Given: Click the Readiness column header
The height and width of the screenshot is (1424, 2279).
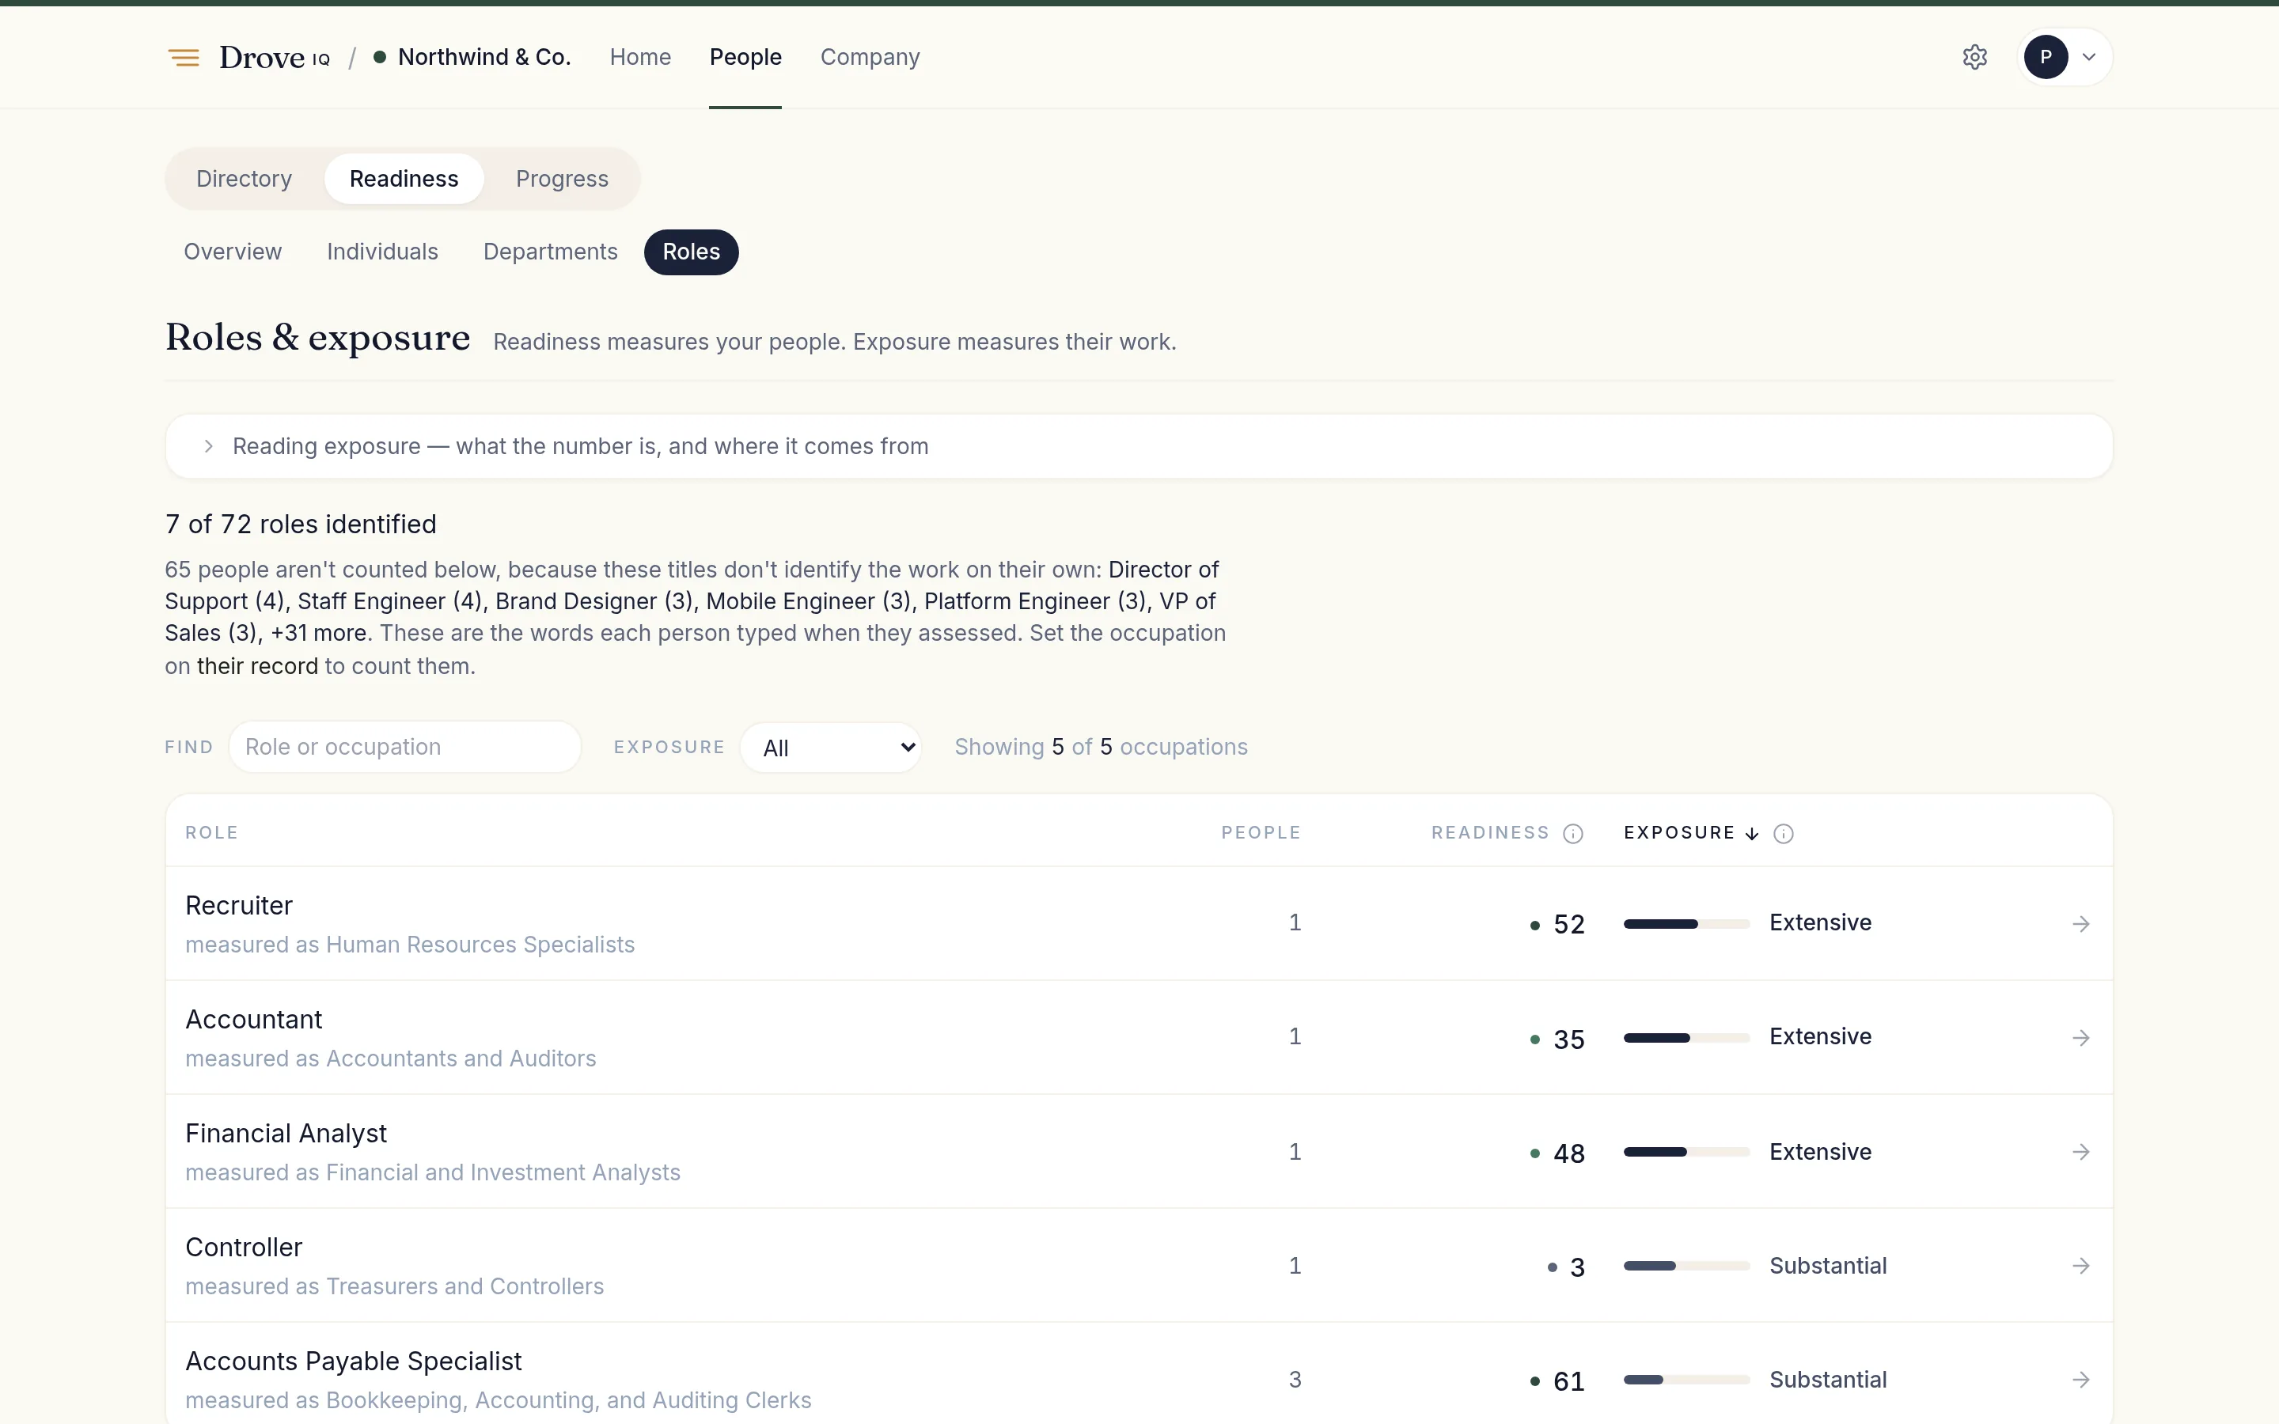Looking at the screenshot, I should (x=1490, y=834).
